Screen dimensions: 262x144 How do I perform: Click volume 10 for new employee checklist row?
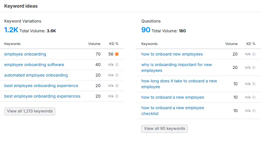[x=235, y=111]
